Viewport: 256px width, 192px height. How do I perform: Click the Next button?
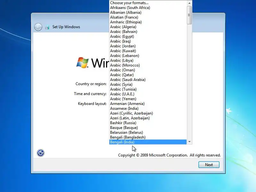pyautogui.click(x=209, y=164)
